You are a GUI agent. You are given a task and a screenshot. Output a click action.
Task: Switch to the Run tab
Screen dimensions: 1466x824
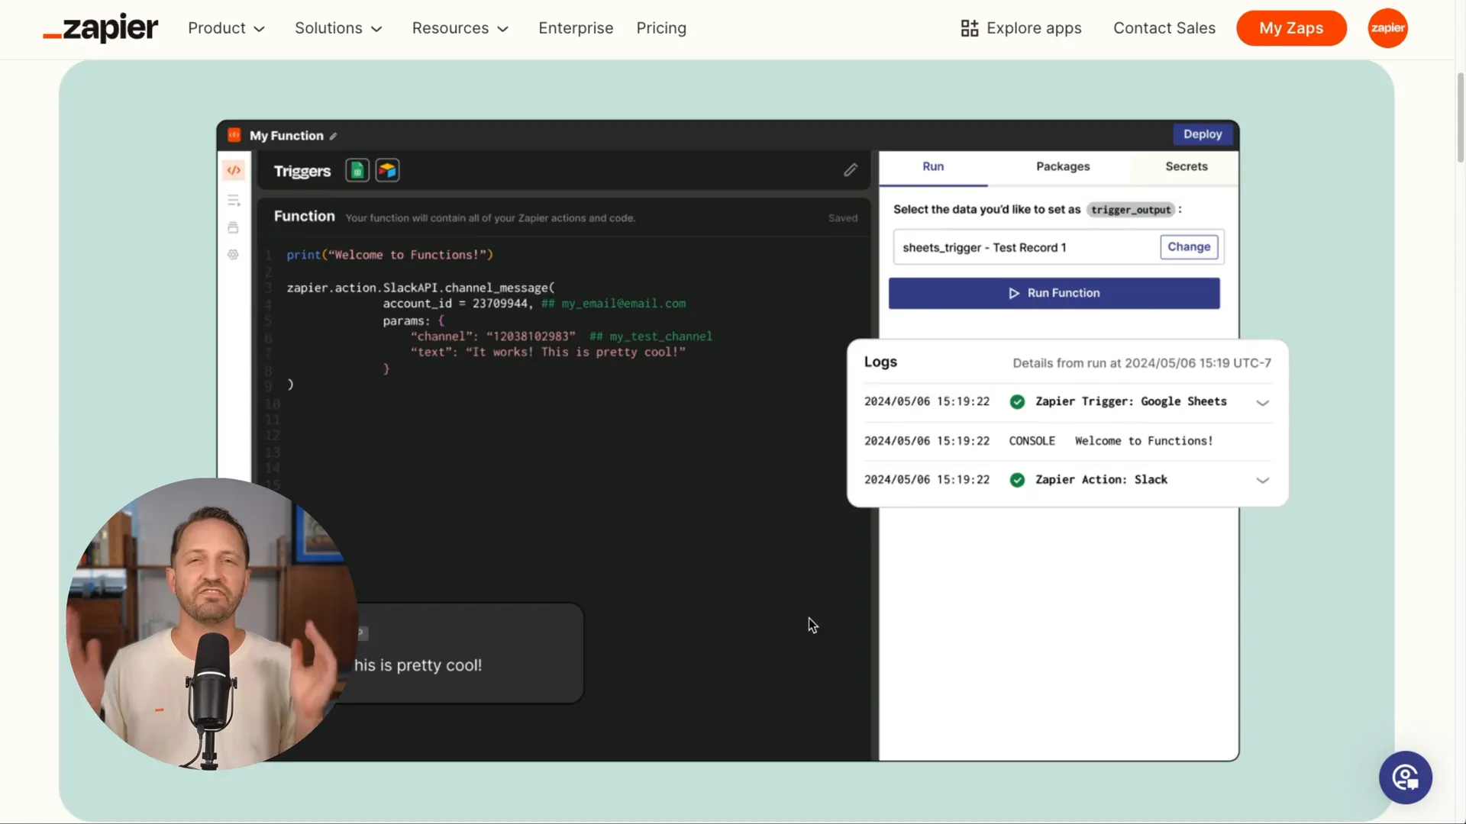point(933,167)
